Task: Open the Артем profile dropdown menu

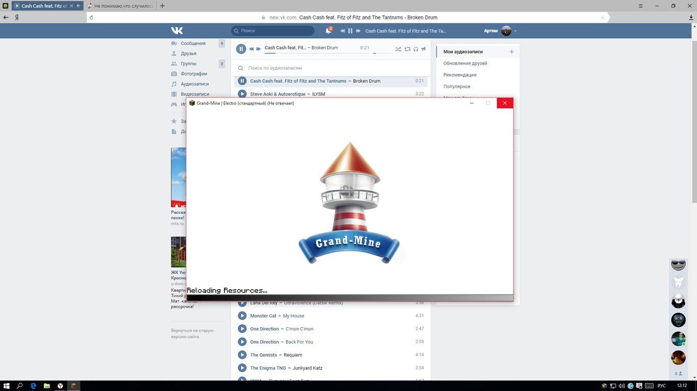Action: 501,31
